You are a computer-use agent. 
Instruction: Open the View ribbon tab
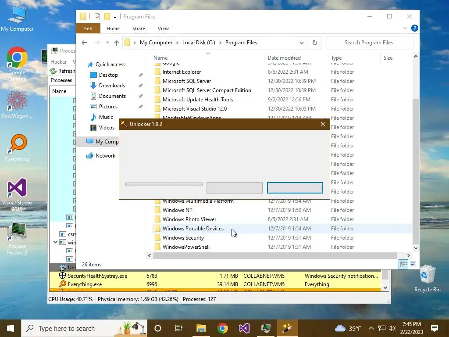click(163, 29)
